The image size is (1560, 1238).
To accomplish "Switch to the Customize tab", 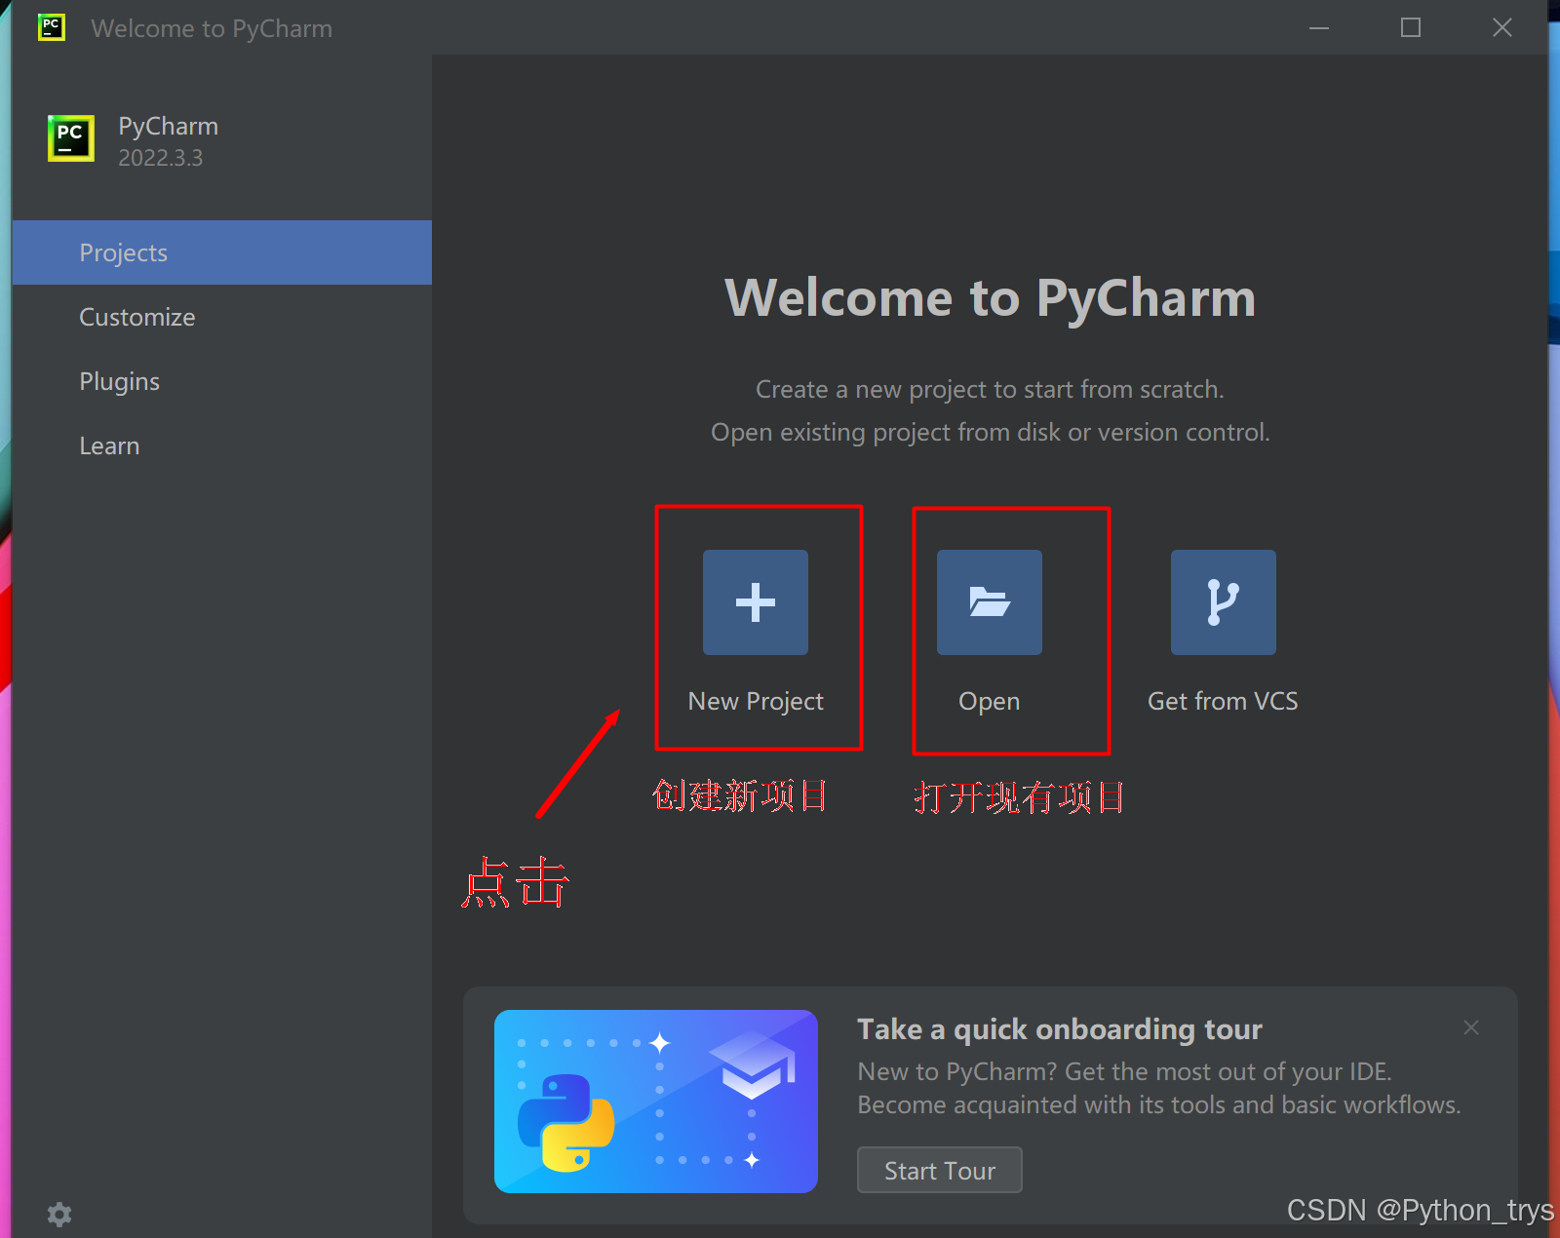I will [x=222, y=317].
